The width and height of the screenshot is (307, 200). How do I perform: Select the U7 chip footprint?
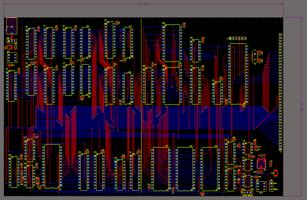click(x=49, y=43)
